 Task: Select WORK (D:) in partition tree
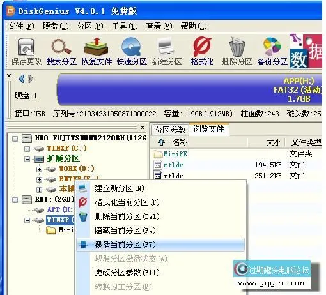[77, 169]
